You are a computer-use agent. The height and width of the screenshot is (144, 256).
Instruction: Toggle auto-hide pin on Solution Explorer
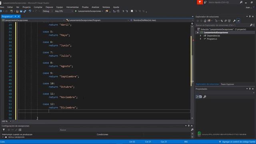point(250,16)
